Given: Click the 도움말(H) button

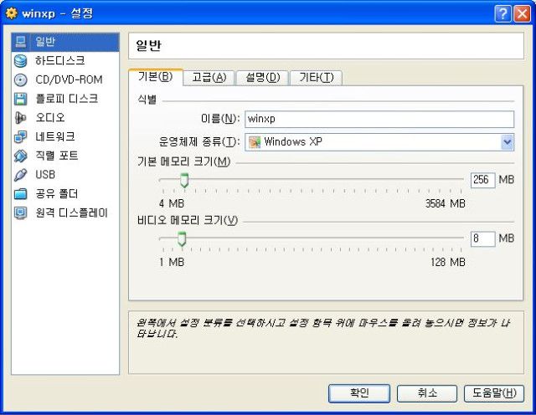Looking at the screenshot, I should click(x=494, y=393).
